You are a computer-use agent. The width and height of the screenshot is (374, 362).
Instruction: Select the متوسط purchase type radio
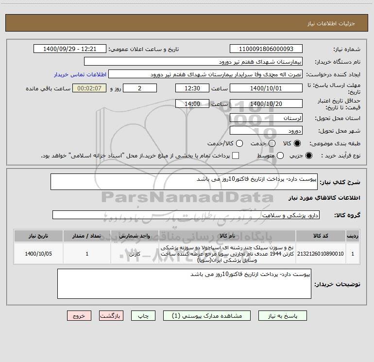280,156
